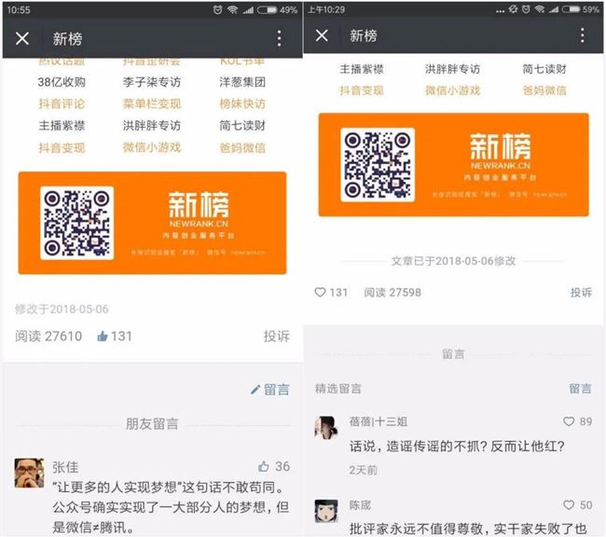Open 张佳's avatar
This screenshot has width=606, height=537.
pyautogui.click(x=29, y=473)
